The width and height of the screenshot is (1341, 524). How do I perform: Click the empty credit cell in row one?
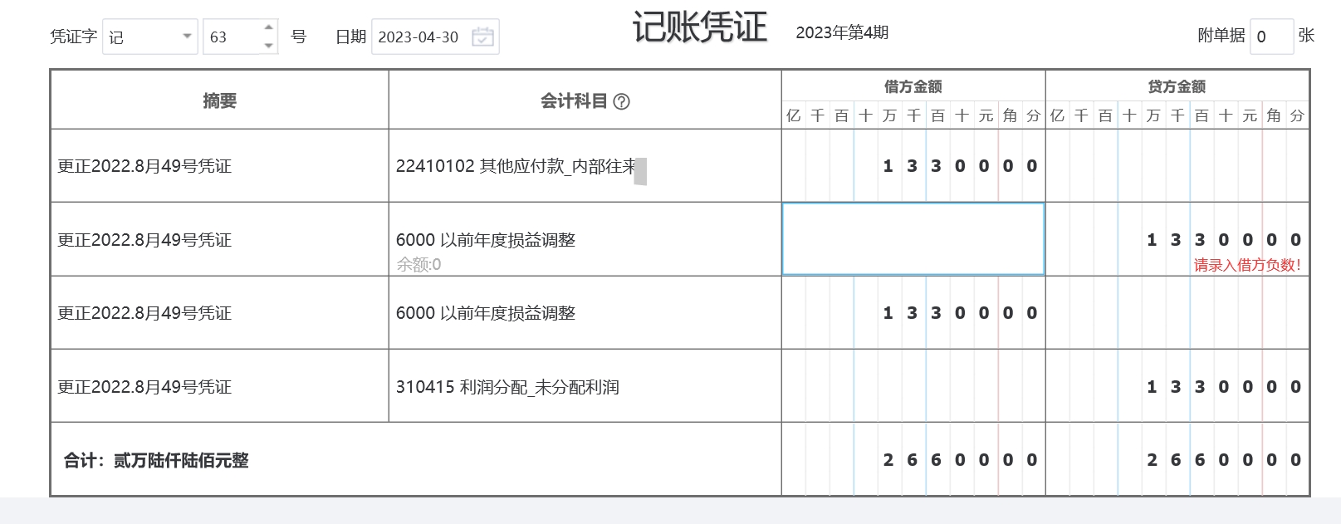click(1177, 166)
